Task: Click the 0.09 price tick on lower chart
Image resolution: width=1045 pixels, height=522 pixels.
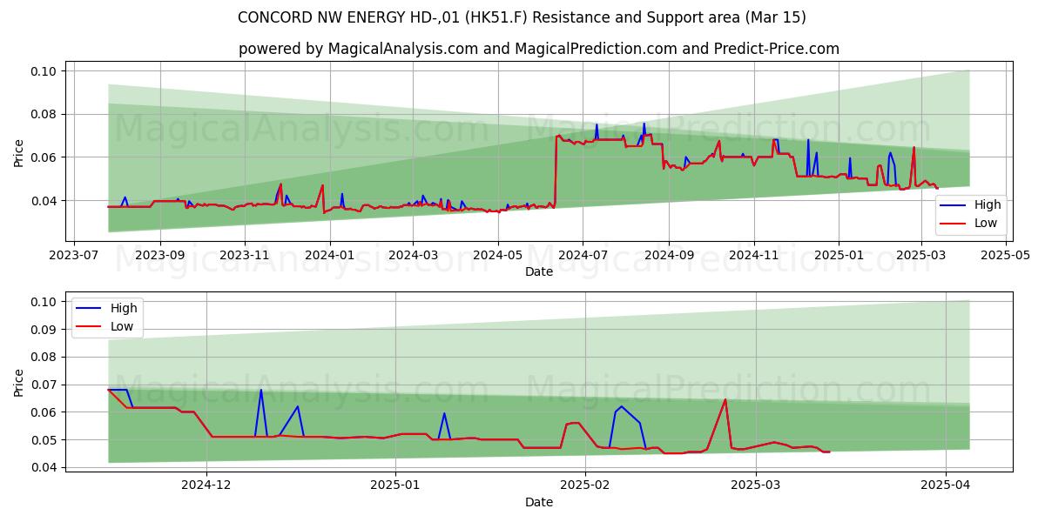Action: (x=44, y=330)
